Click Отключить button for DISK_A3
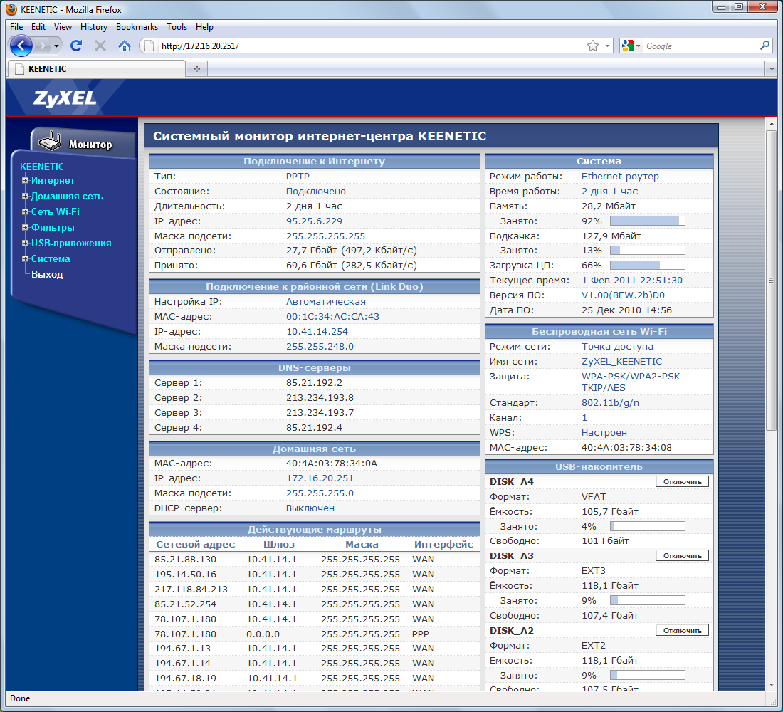Screen dimensions: 783x712 [682, 555]
